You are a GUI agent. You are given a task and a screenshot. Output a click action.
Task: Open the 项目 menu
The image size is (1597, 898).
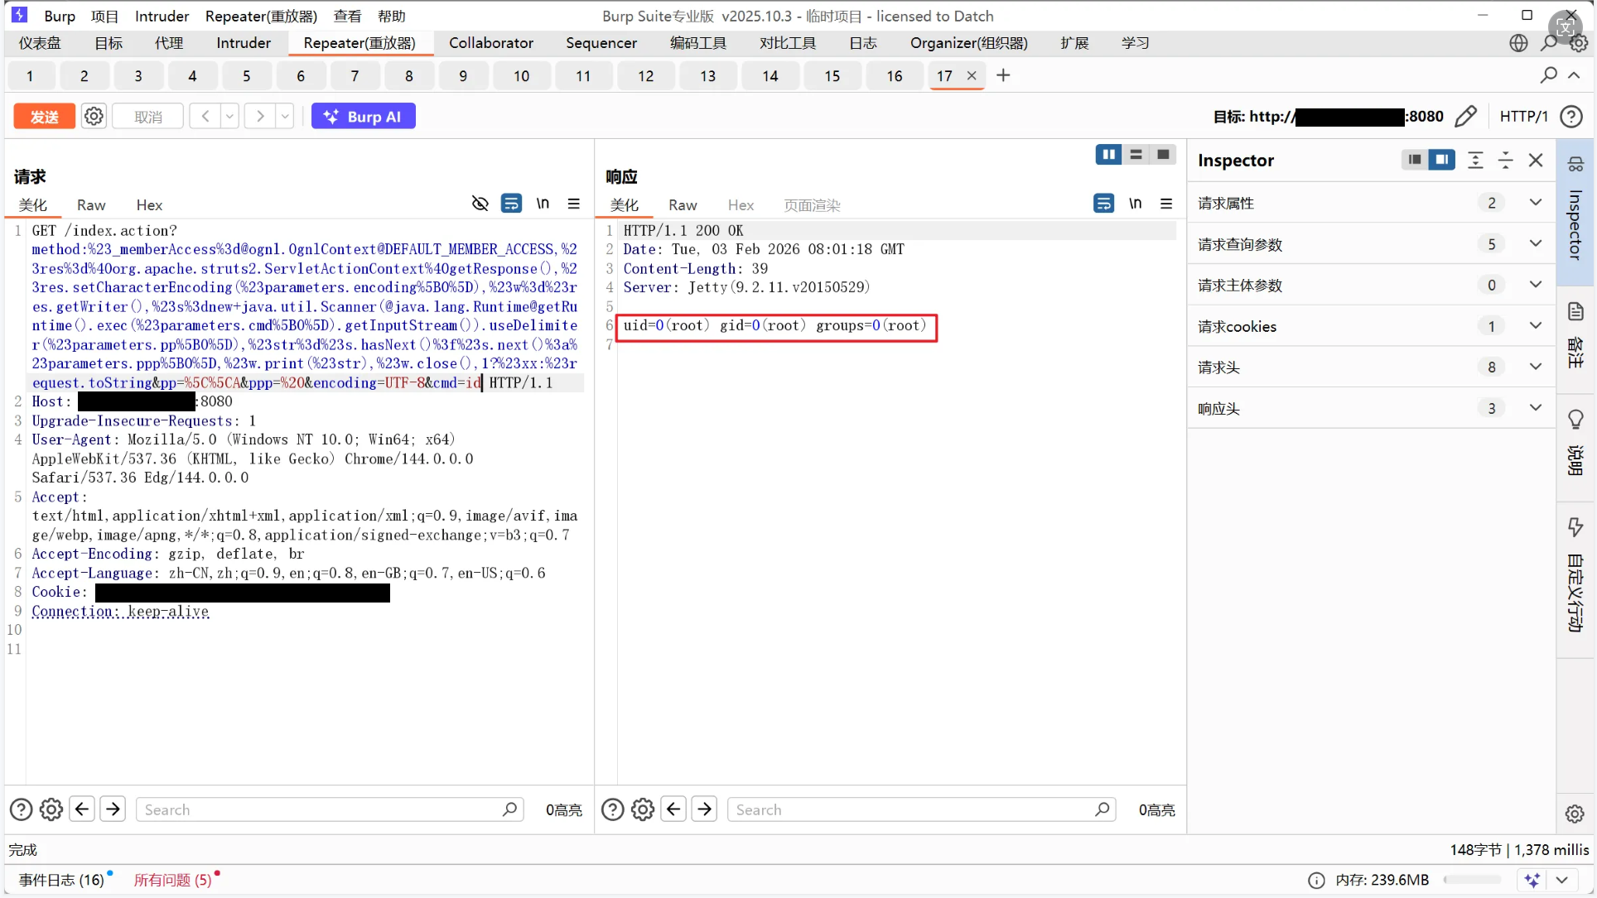104,16
